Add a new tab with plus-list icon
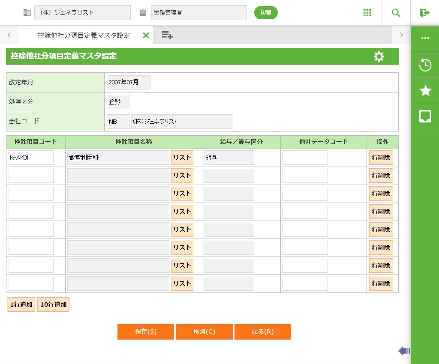This screenshot has height=364, width=439. pos(167,36)
